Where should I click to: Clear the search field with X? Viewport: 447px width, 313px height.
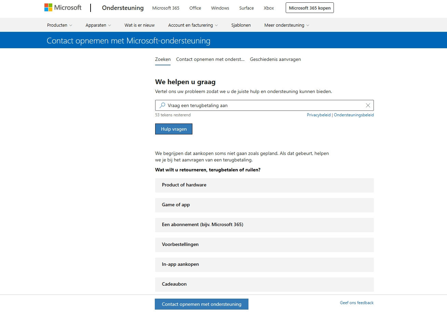(x=368, y=105)
